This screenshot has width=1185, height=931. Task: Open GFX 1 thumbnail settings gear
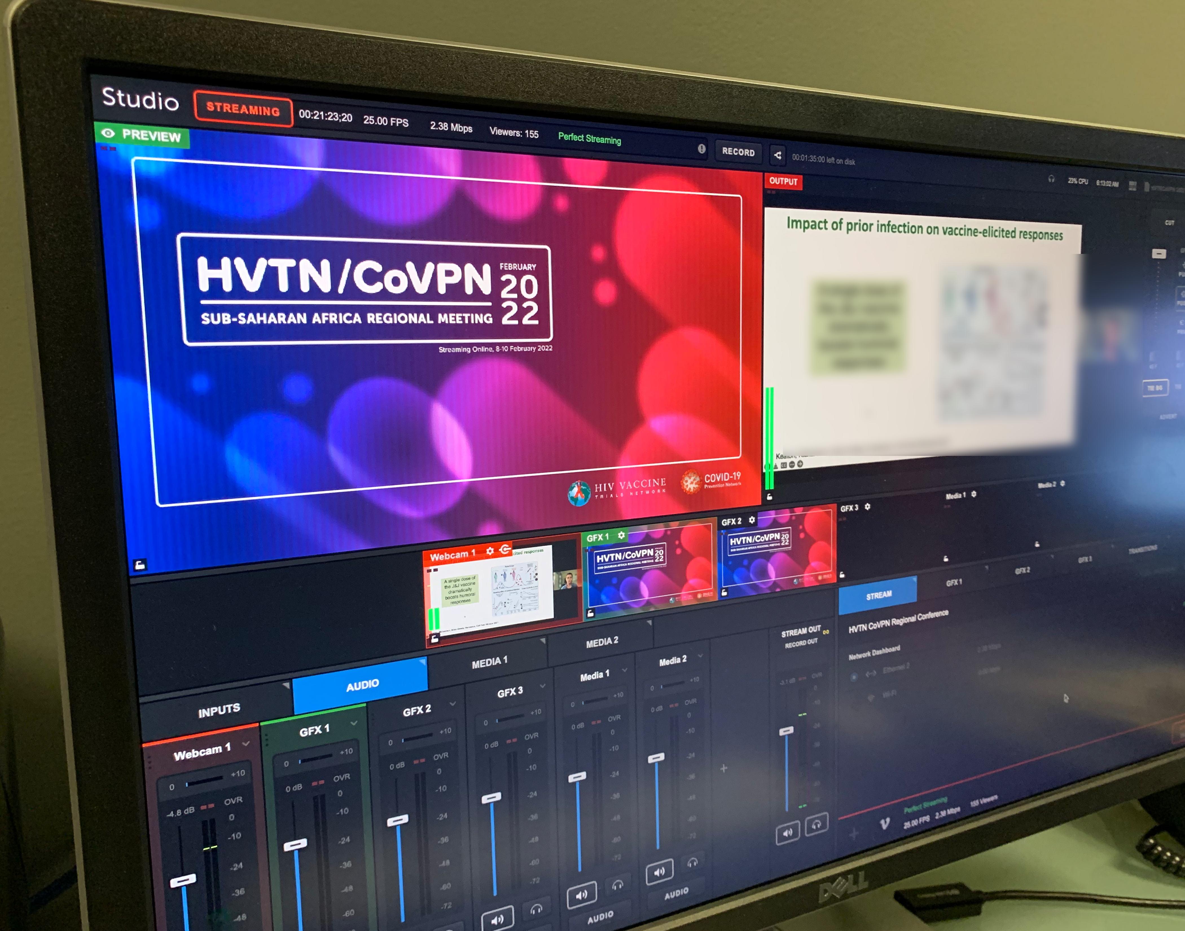tap(621, 535)
